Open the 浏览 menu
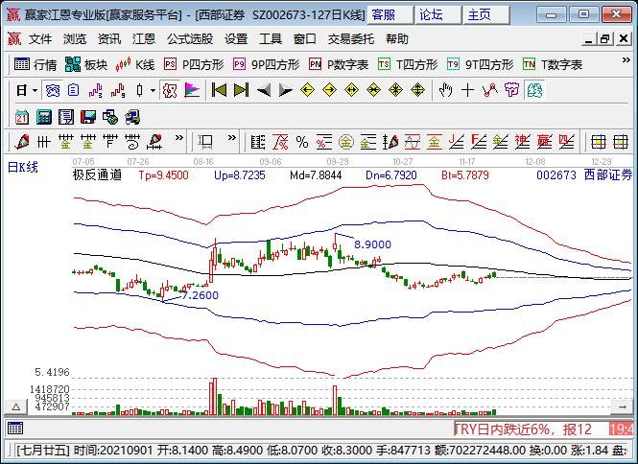The height and width of the screenshot is (464, 638). click(75, 39)
